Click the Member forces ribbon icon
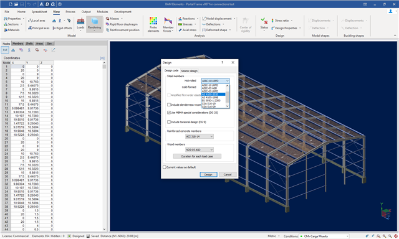 [168, 24]
